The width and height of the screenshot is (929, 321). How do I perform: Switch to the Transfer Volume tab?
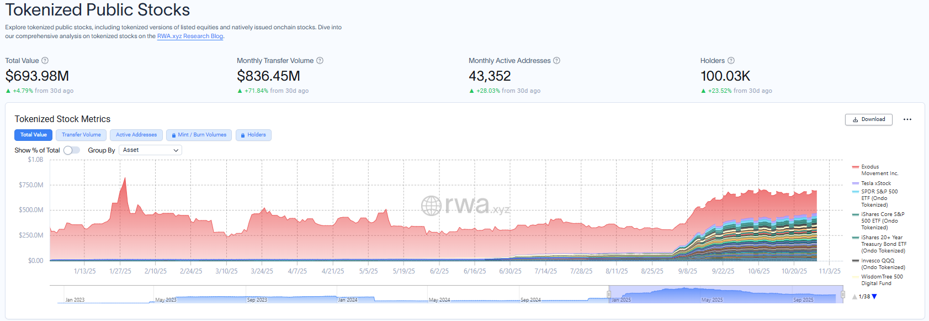click(x=81, y=135)
